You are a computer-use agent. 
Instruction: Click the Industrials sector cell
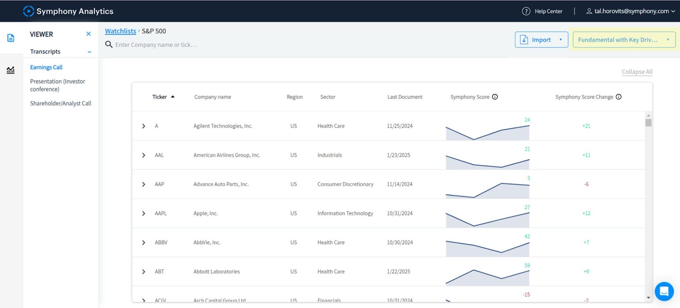pyautogui.click(x=330, y=156)
